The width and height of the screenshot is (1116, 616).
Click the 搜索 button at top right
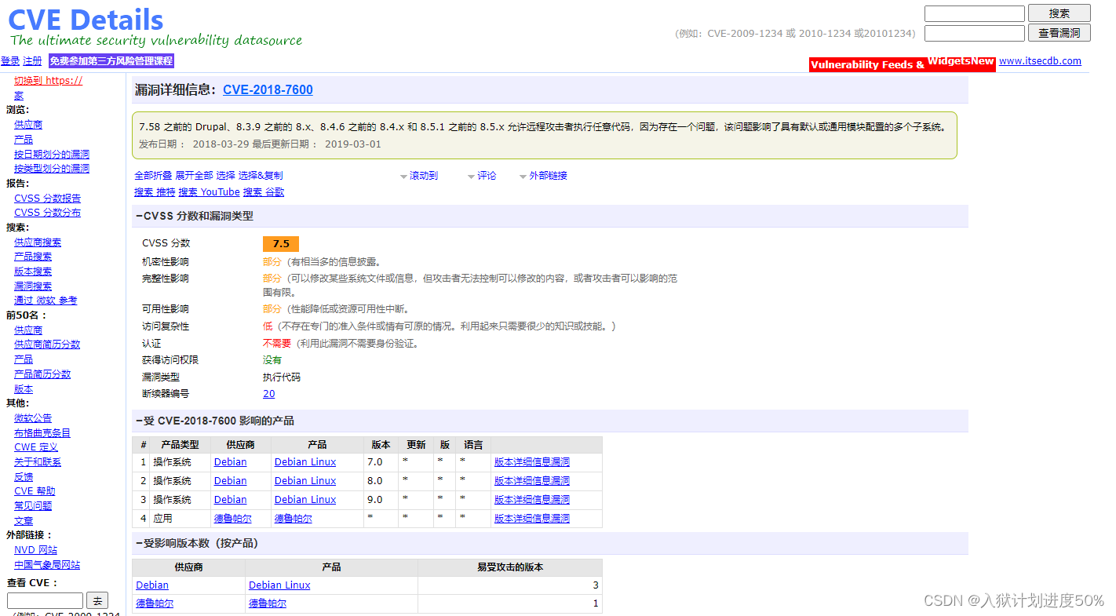point(1059,13)
